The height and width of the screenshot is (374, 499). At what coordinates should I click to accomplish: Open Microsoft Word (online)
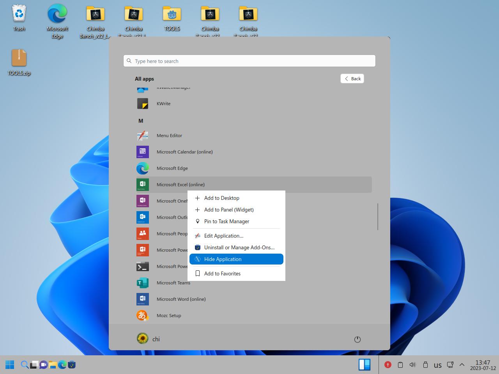click(x=181, y=299)
